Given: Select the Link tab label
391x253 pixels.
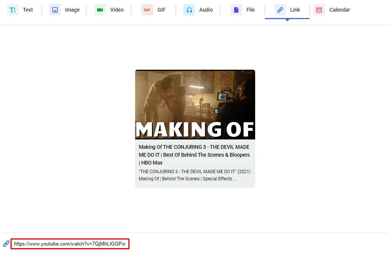Looking at the screenshot, I should point(295,10).
